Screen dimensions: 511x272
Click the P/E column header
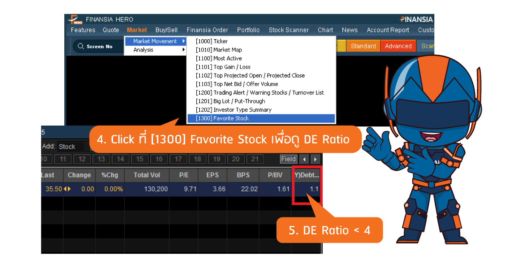pos(184,175)
